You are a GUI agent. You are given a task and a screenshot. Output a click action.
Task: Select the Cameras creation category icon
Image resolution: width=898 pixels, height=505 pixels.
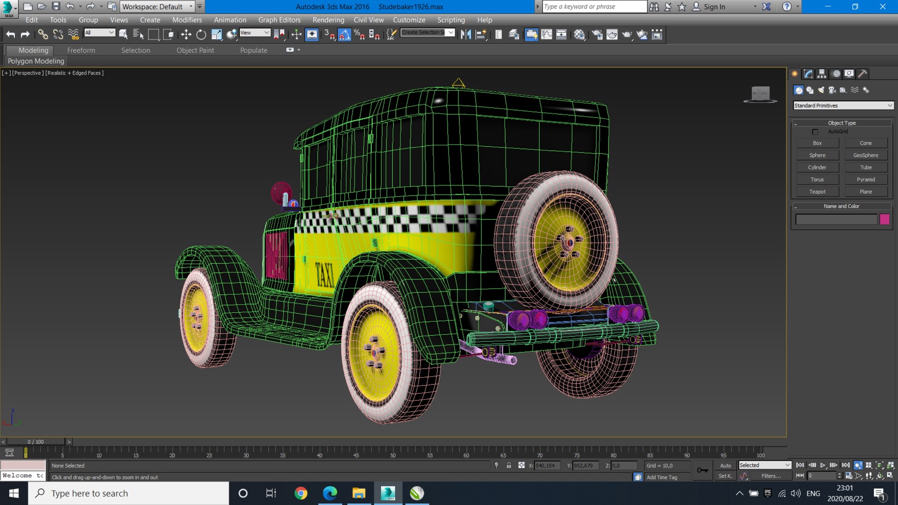click(832, 90)
